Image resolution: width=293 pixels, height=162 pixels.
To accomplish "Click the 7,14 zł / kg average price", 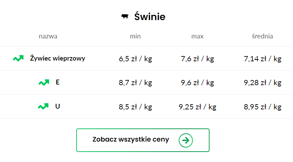I will pyautogui.click(x=263, y=58).
